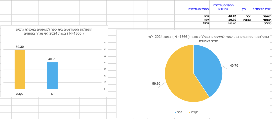This screenshot has height=119, width=272.
Task: Click the מספר סטודנטים באחוזים header cell
Action: [223, 6]
